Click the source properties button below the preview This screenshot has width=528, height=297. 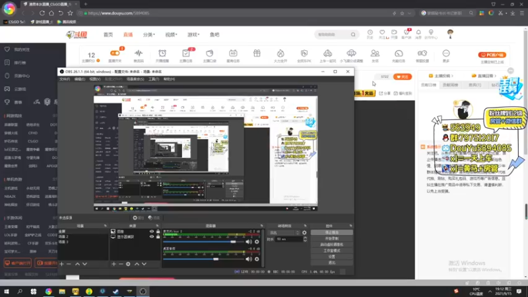139,218
